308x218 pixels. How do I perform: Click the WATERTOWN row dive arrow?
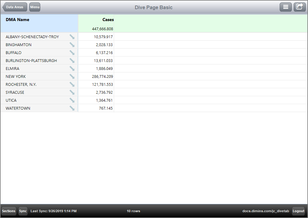coord(72,108)
